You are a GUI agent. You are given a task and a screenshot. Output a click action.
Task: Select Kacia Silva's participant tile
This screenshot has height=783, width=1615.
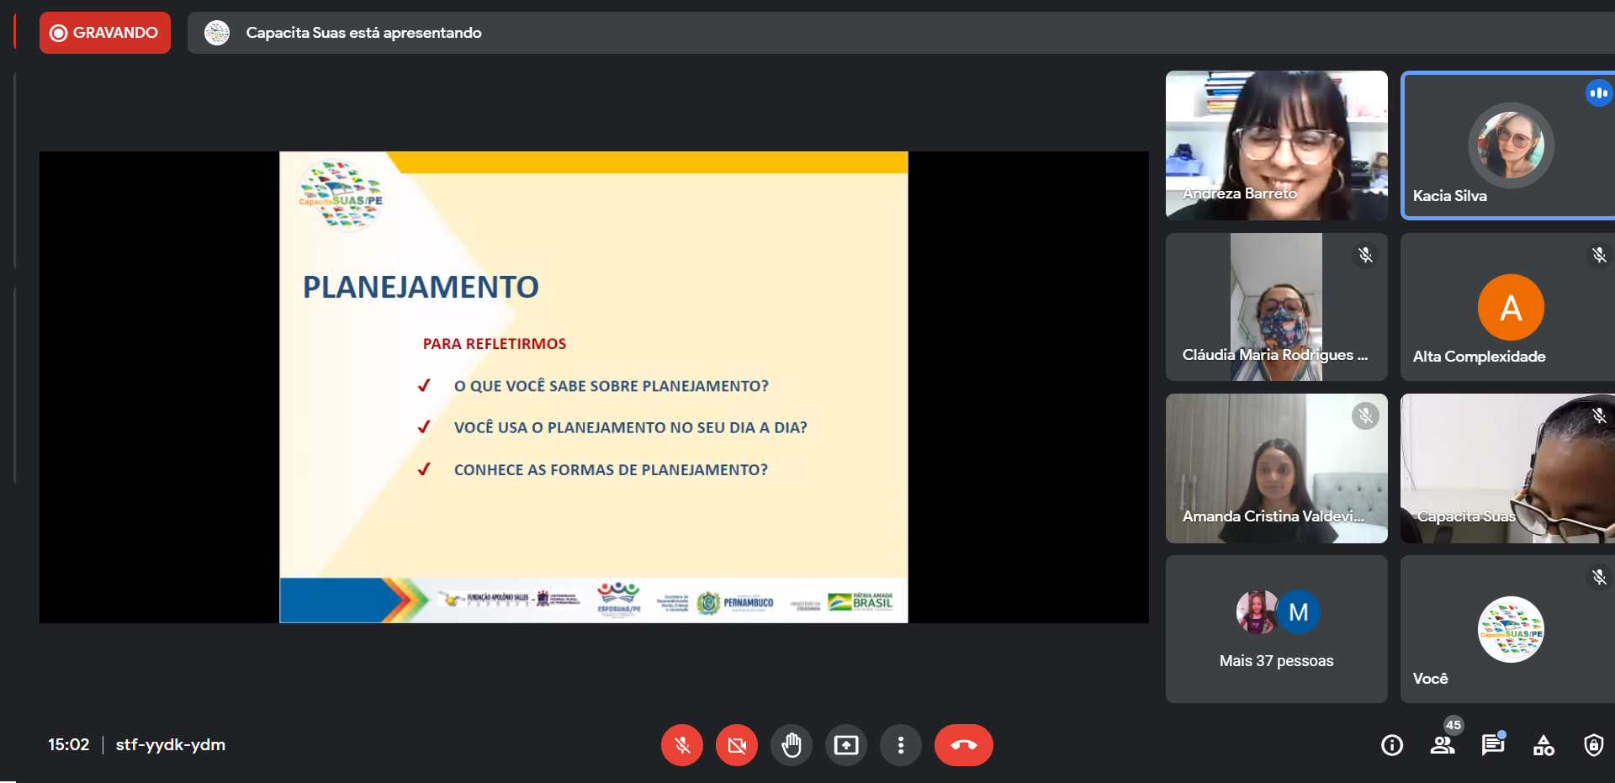coord(1507,145)
